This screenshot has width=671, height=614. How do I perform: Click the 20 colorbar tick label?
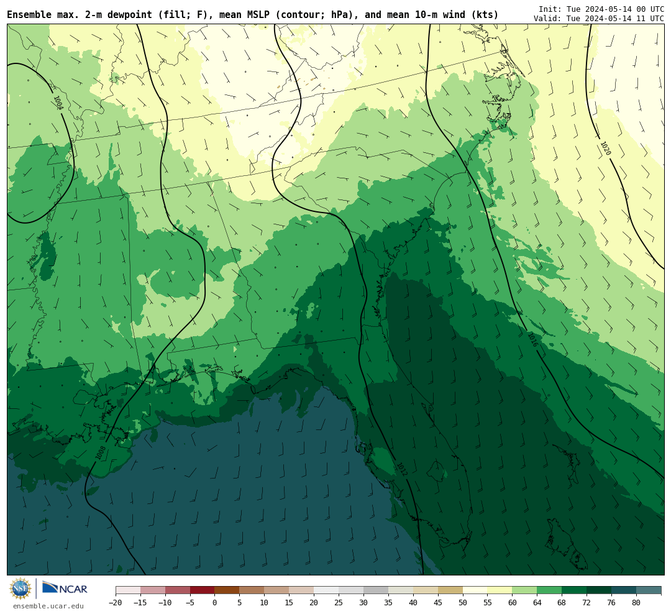[x=314, y=603]
